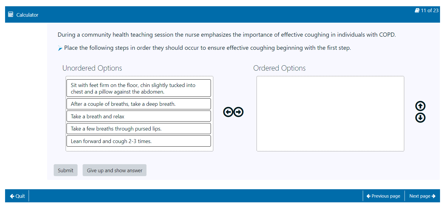
Task: Click the book icon beside page count
Action: point(417,10)
